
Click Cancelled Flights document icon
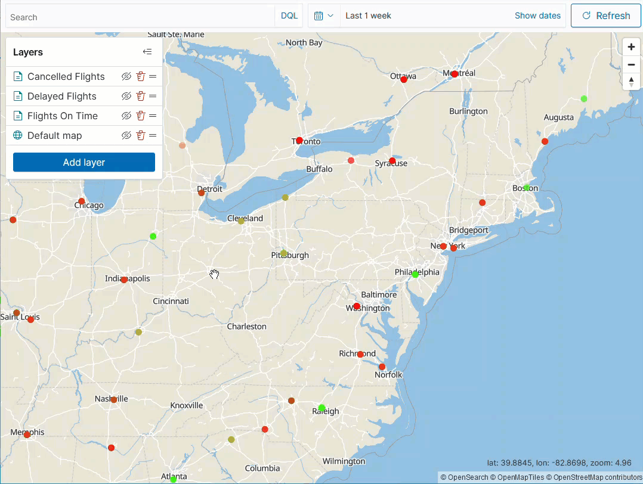click(18, 76)
